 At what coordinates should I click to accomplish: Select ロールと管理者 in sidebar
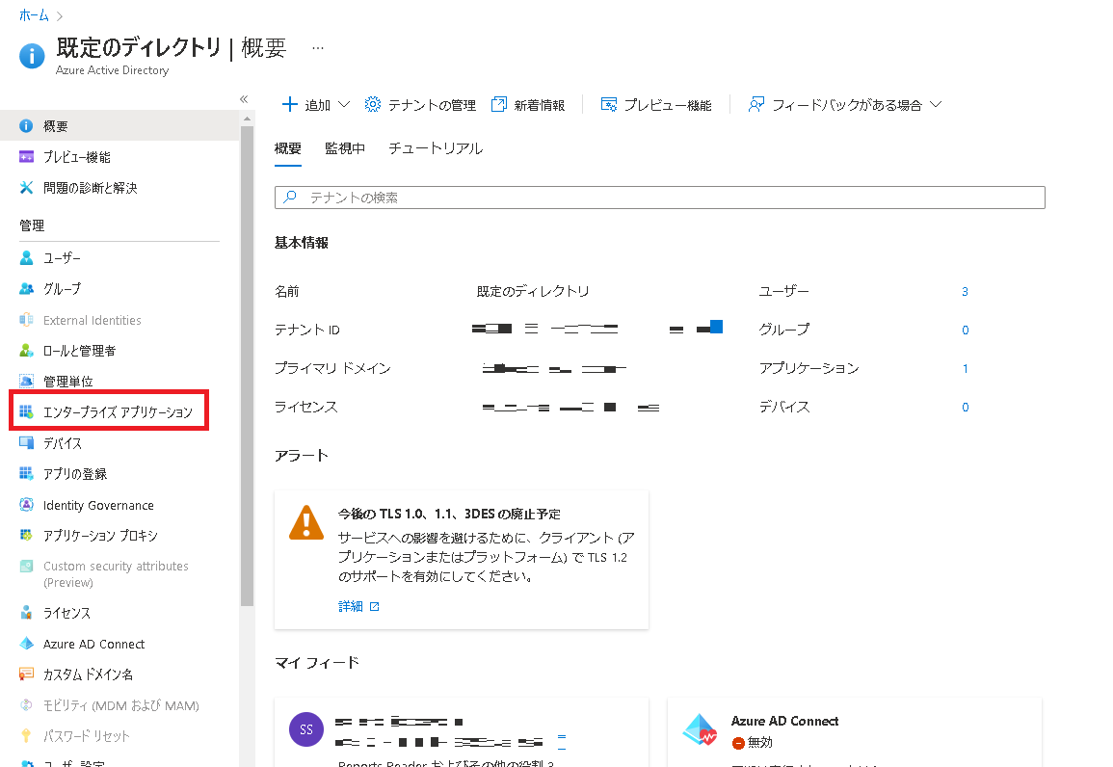[79, 351]
